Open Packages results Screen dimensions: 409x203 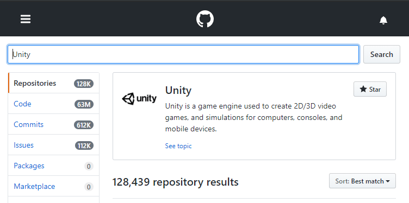pyautogui.click(x=53, y=166)
